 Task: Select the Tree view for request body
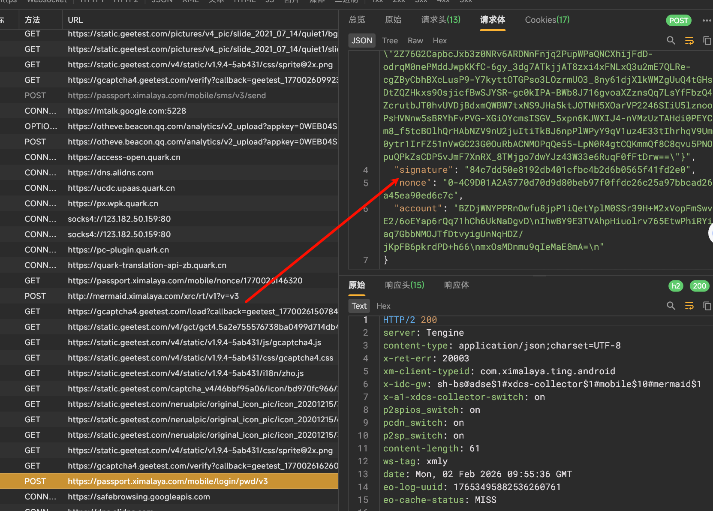[390, 40]
